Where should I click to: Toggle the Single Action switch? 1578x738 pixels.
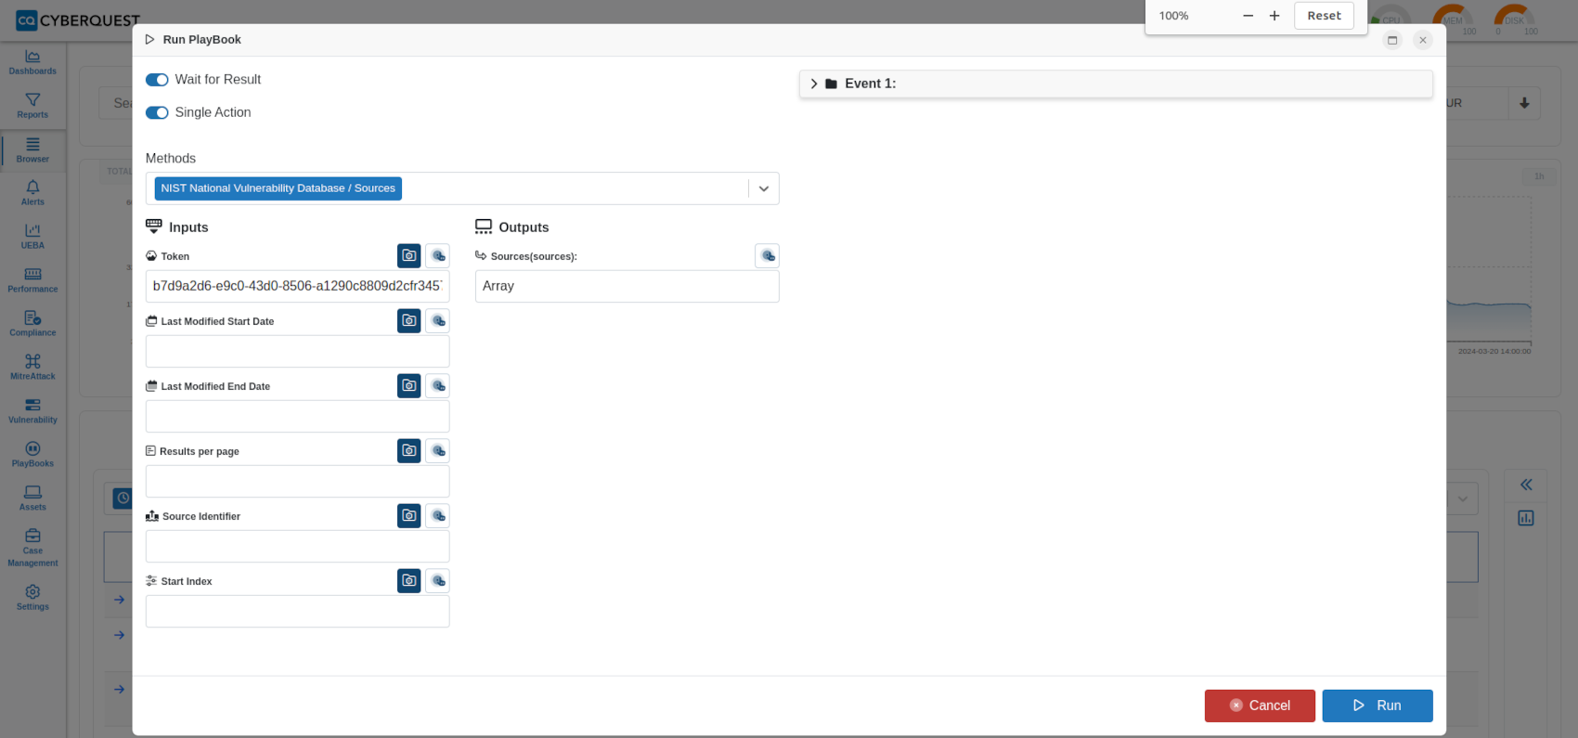pyautogui.click(x=157, y=112)
